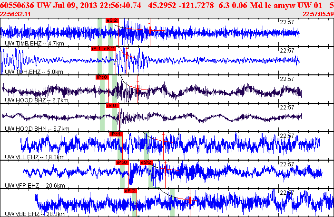Click the eP 2 pick flag on VBE trace
This screenshot has width=334, height=217.
point(130,191)
